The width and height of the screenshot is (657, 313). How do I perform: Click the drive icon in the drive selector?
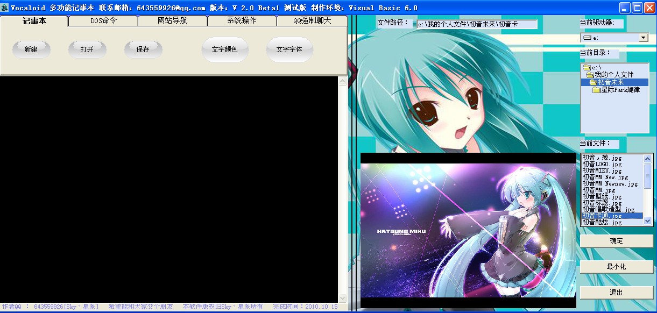pyautogui.click(x=588, y=38)
